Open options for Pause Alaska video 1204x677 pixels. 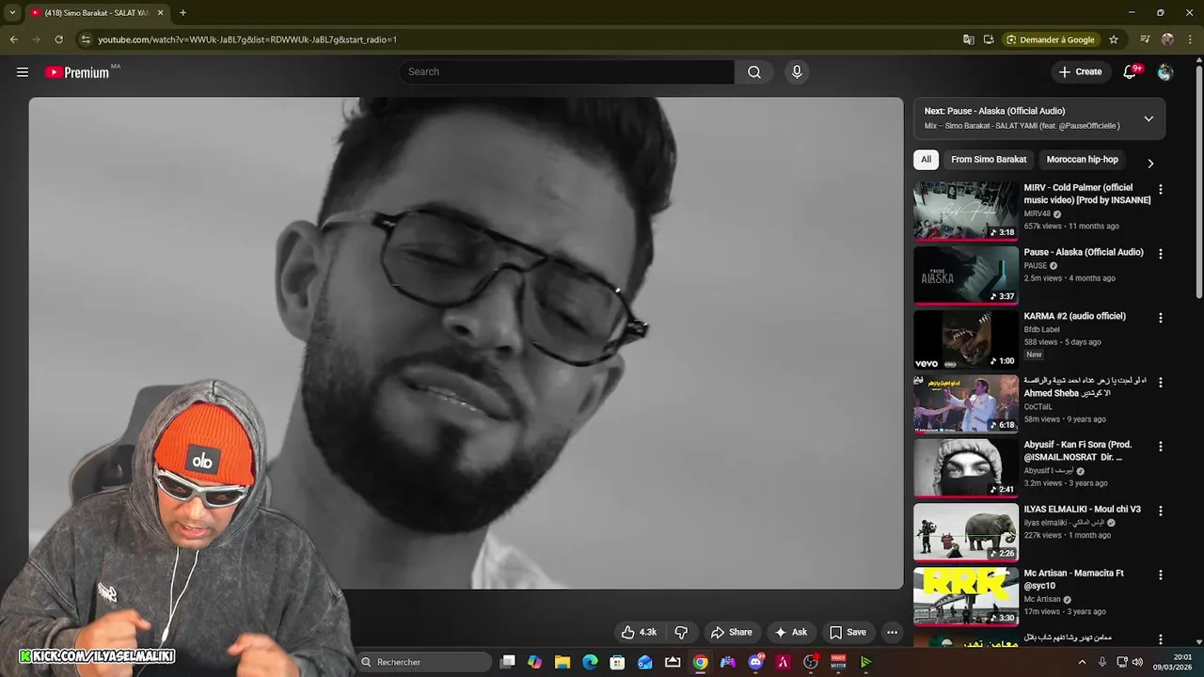pos(1161,254)
